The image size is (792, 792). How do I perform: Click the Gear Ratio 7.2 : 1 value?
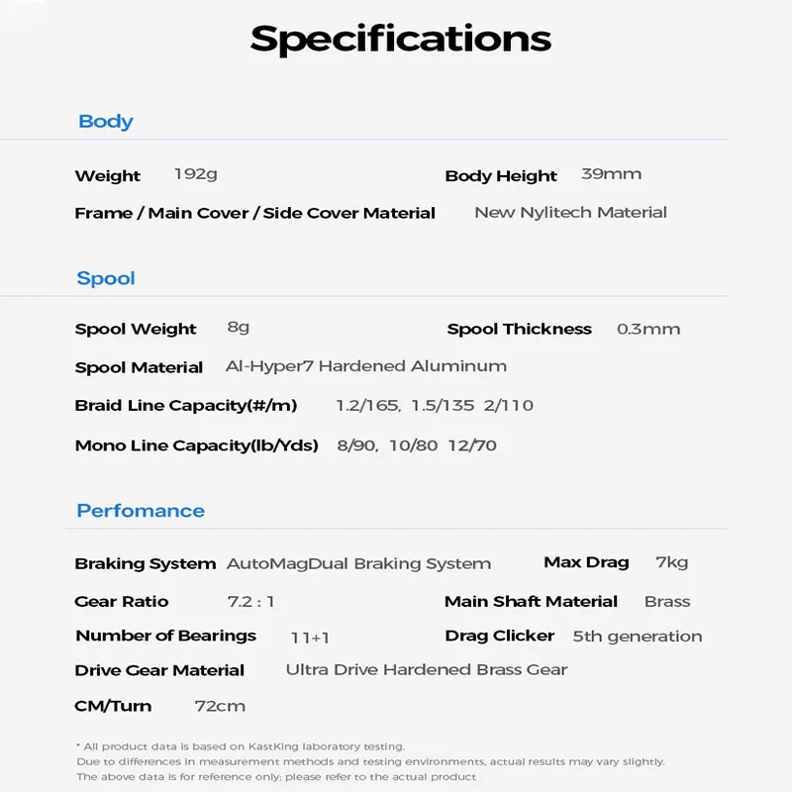coord(250,602)
